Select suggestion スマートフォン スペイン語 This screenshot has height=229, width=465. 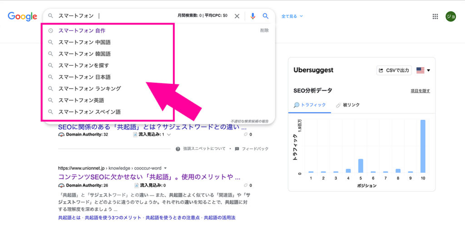tap(89, 112)
